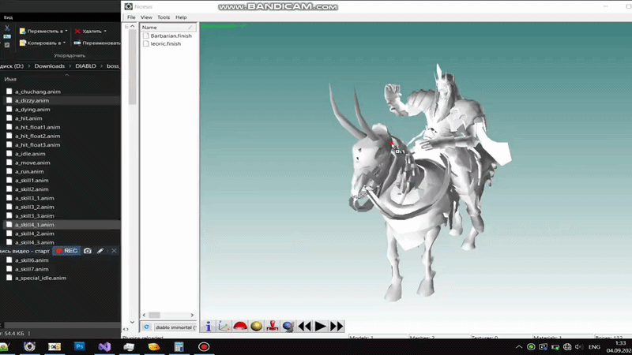
Task: Sort by Имя column in Explorer
Action: coord(10,80)
